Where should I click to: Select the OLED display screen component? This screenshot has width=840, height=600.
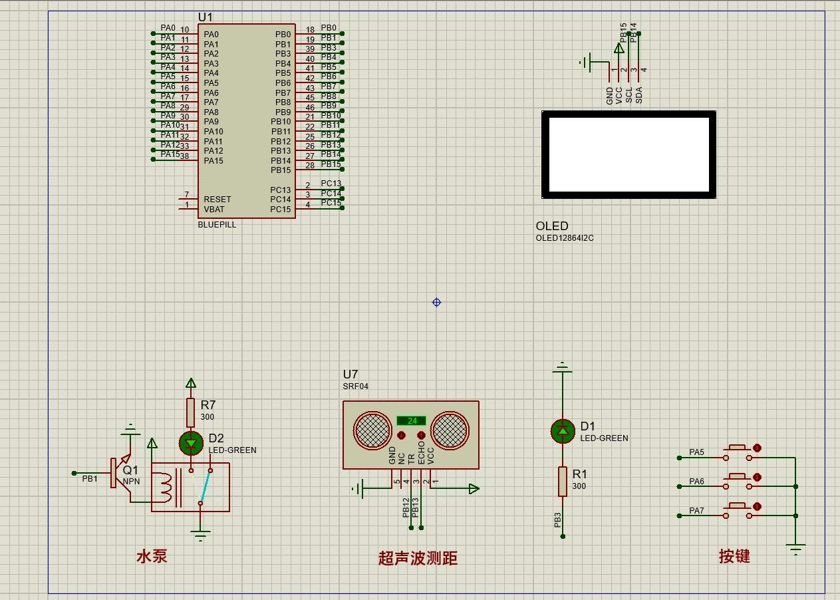(629, 154)
